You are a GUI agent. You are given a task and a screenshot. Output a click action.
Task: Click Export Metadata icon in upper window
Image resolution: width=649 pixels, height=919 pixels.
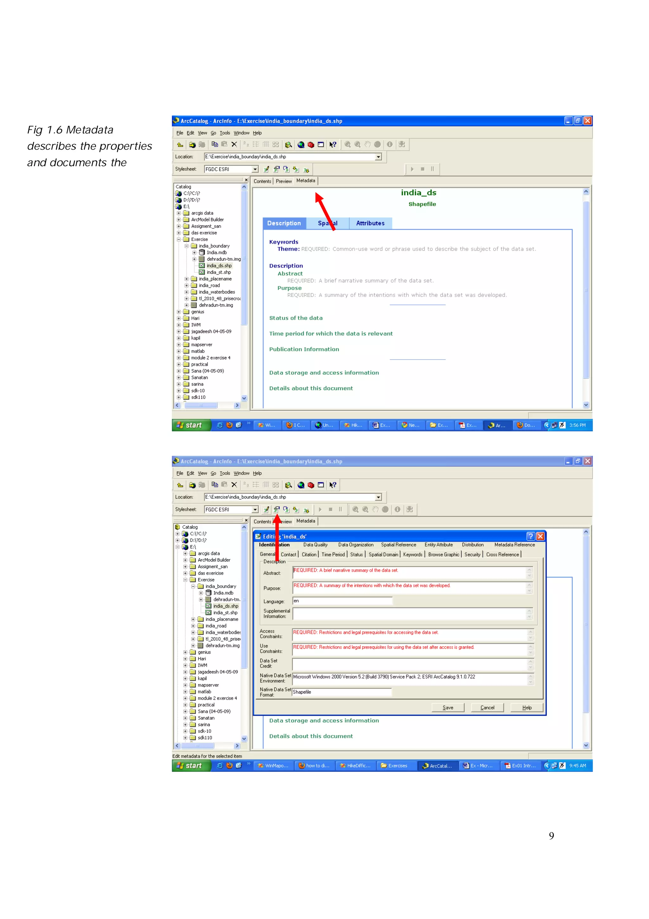coord(306,169)
